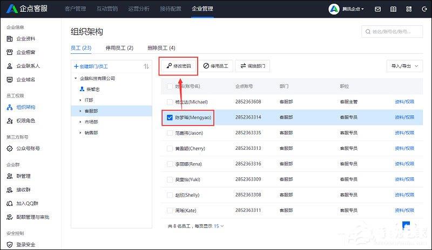Open 登录安全 shield icon
The width and height of the screenshot is (432, 250).
pyautogui.click(x=10, y=245)
